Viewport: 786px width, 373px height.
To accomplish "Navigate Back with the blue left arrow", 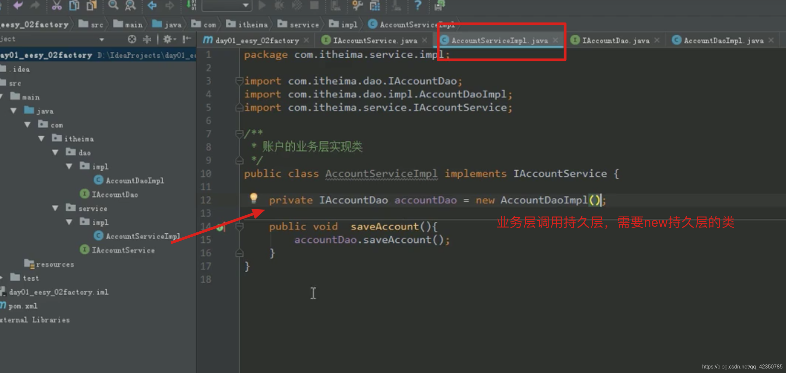I will click(152, 5).
